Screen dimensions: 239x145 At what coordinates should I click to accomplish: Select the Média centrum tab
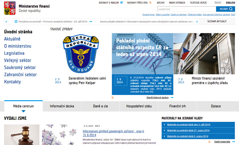click(x=24, y=106)
